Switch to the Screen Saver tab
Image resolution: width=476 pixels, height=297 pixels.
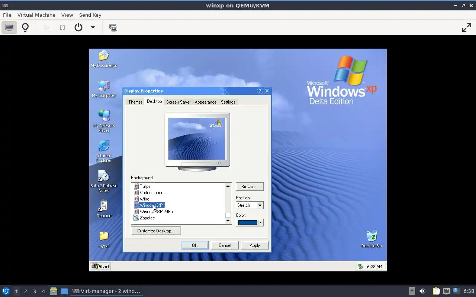pos(178,102)
